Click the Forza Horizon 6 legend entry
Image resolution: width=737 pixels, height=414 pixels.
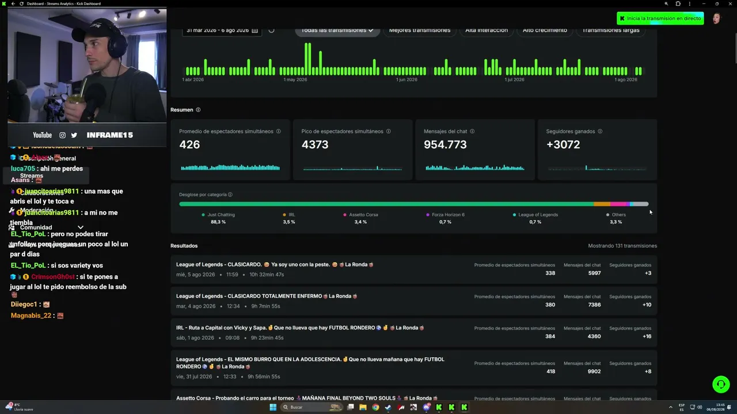[x=445, y=218]
